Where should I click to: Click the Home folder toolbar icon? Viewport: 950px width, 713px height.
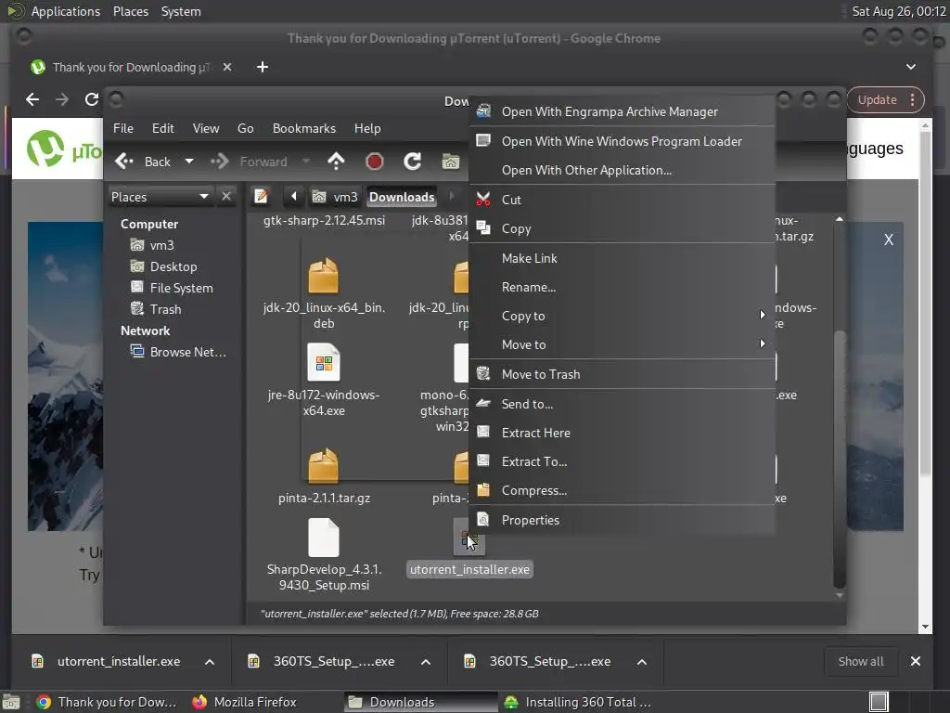coord(451,162)
